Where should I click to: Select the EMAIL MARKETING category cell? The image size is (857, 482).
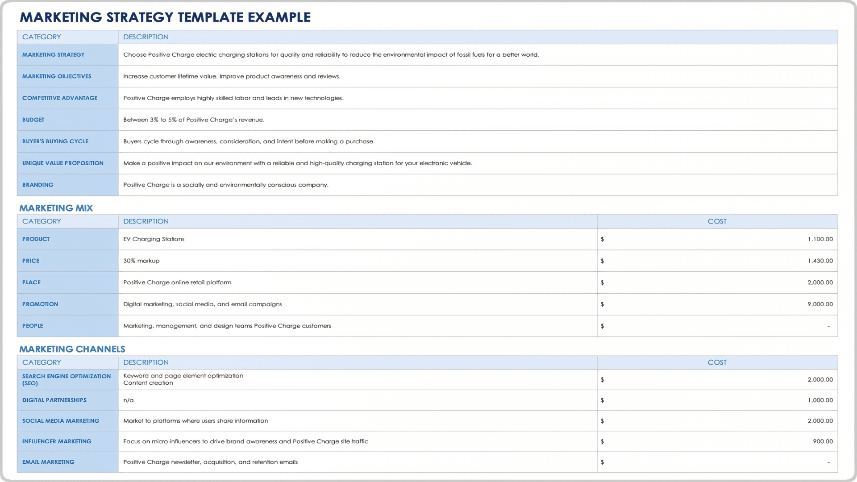67,462
